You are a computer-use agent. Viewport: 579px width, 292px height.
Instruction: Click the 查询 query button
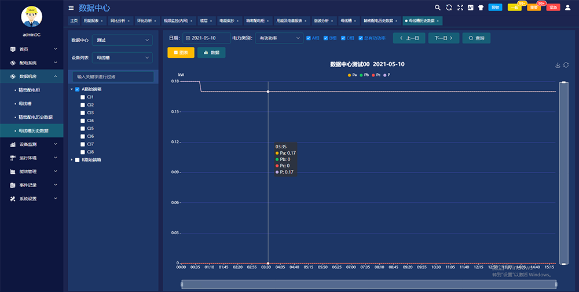point(476,38)
